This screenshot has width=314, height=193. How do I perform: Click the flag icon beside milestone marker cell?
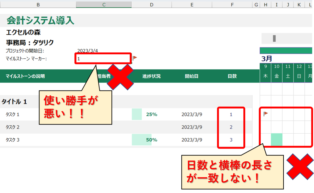(135, 58)
